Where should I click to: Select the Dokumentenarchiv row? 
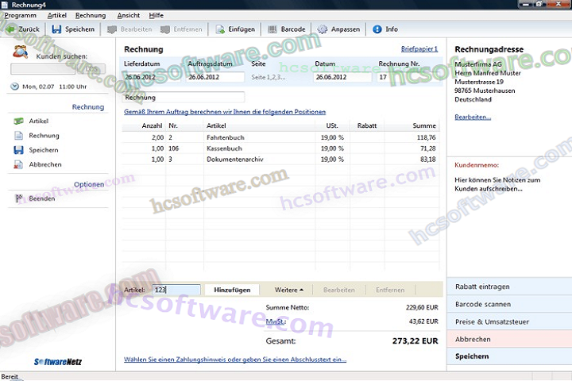(280, 160)
